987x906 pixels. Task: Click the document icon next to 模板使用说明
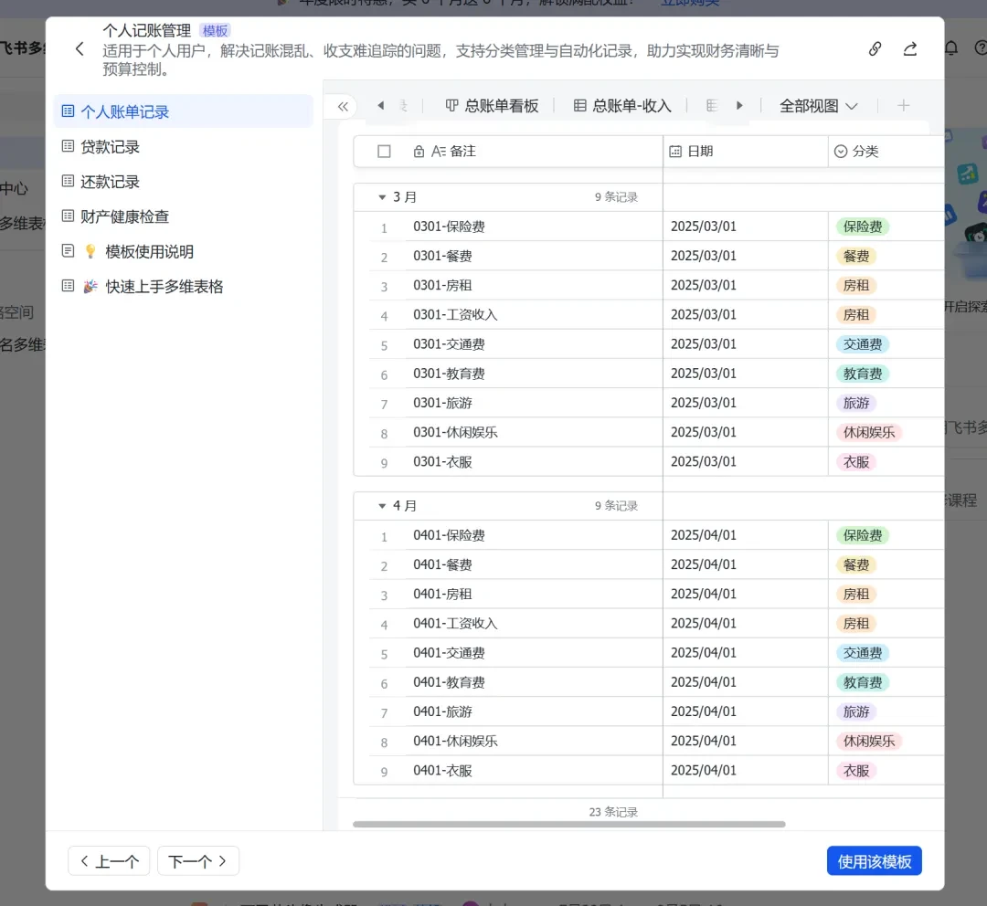pyautogui.click(x=68, y=251)
